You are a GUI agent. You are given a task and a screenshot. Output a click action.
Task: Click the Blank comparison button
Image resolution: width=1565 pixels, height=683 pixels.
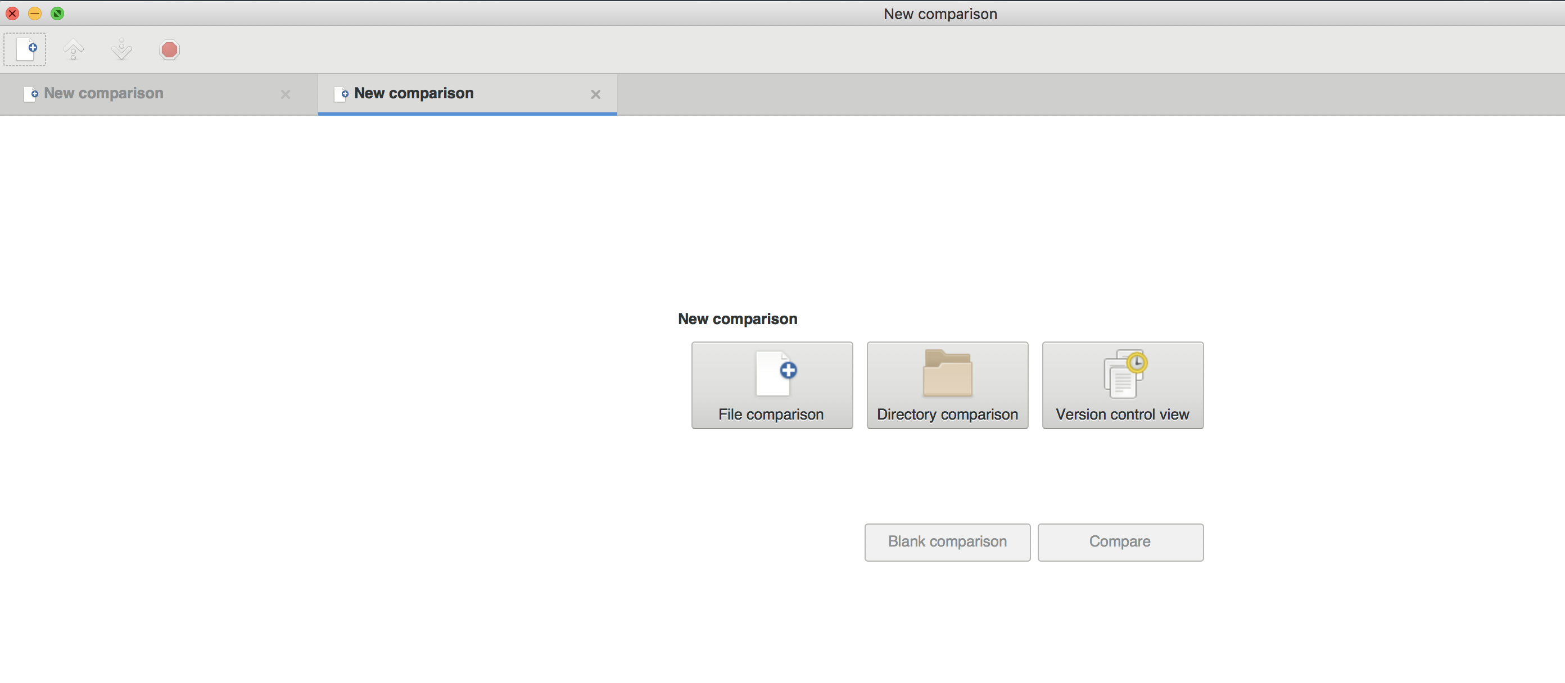click(947, 541)
